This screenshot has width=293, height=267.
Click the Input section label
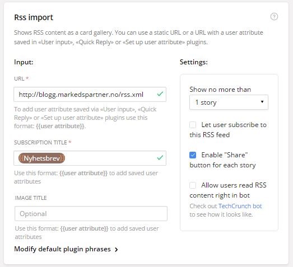[x=24, y=62]
